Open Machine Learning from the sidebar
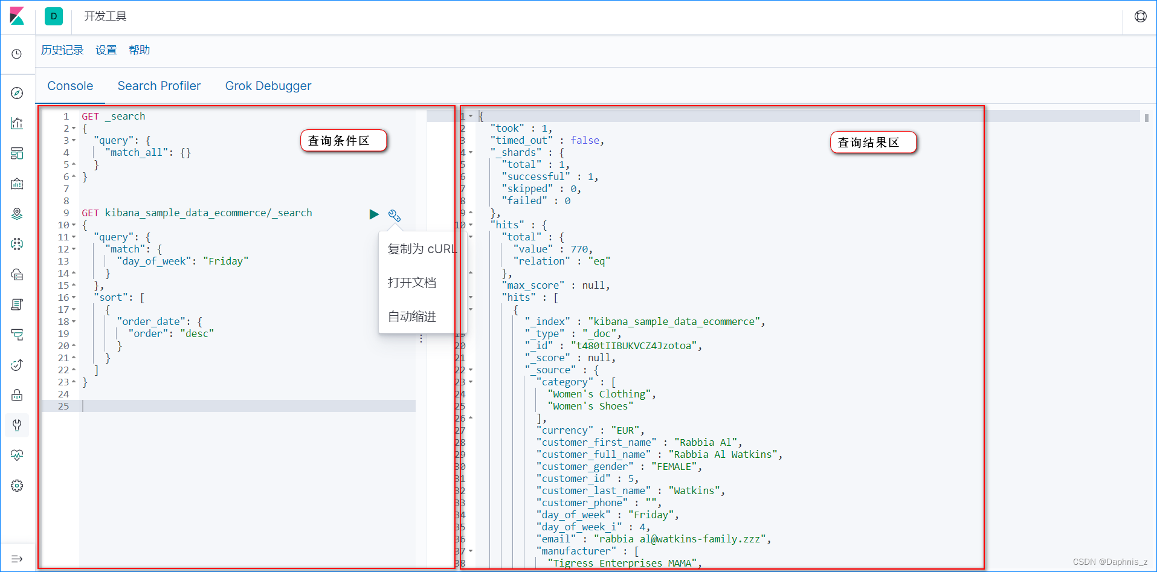The height and width of the screenshot is (572, 1157). [x=17, y=244]
